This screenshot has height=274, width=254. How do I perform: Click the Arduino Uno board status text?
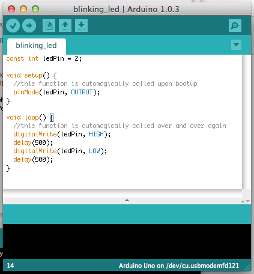click(x=179, y=266)
